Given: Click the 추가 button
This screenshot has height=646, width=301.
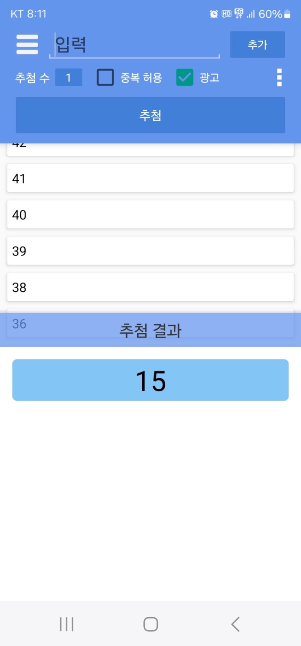Looking at the screenshot, I should (x=258, y=45).
